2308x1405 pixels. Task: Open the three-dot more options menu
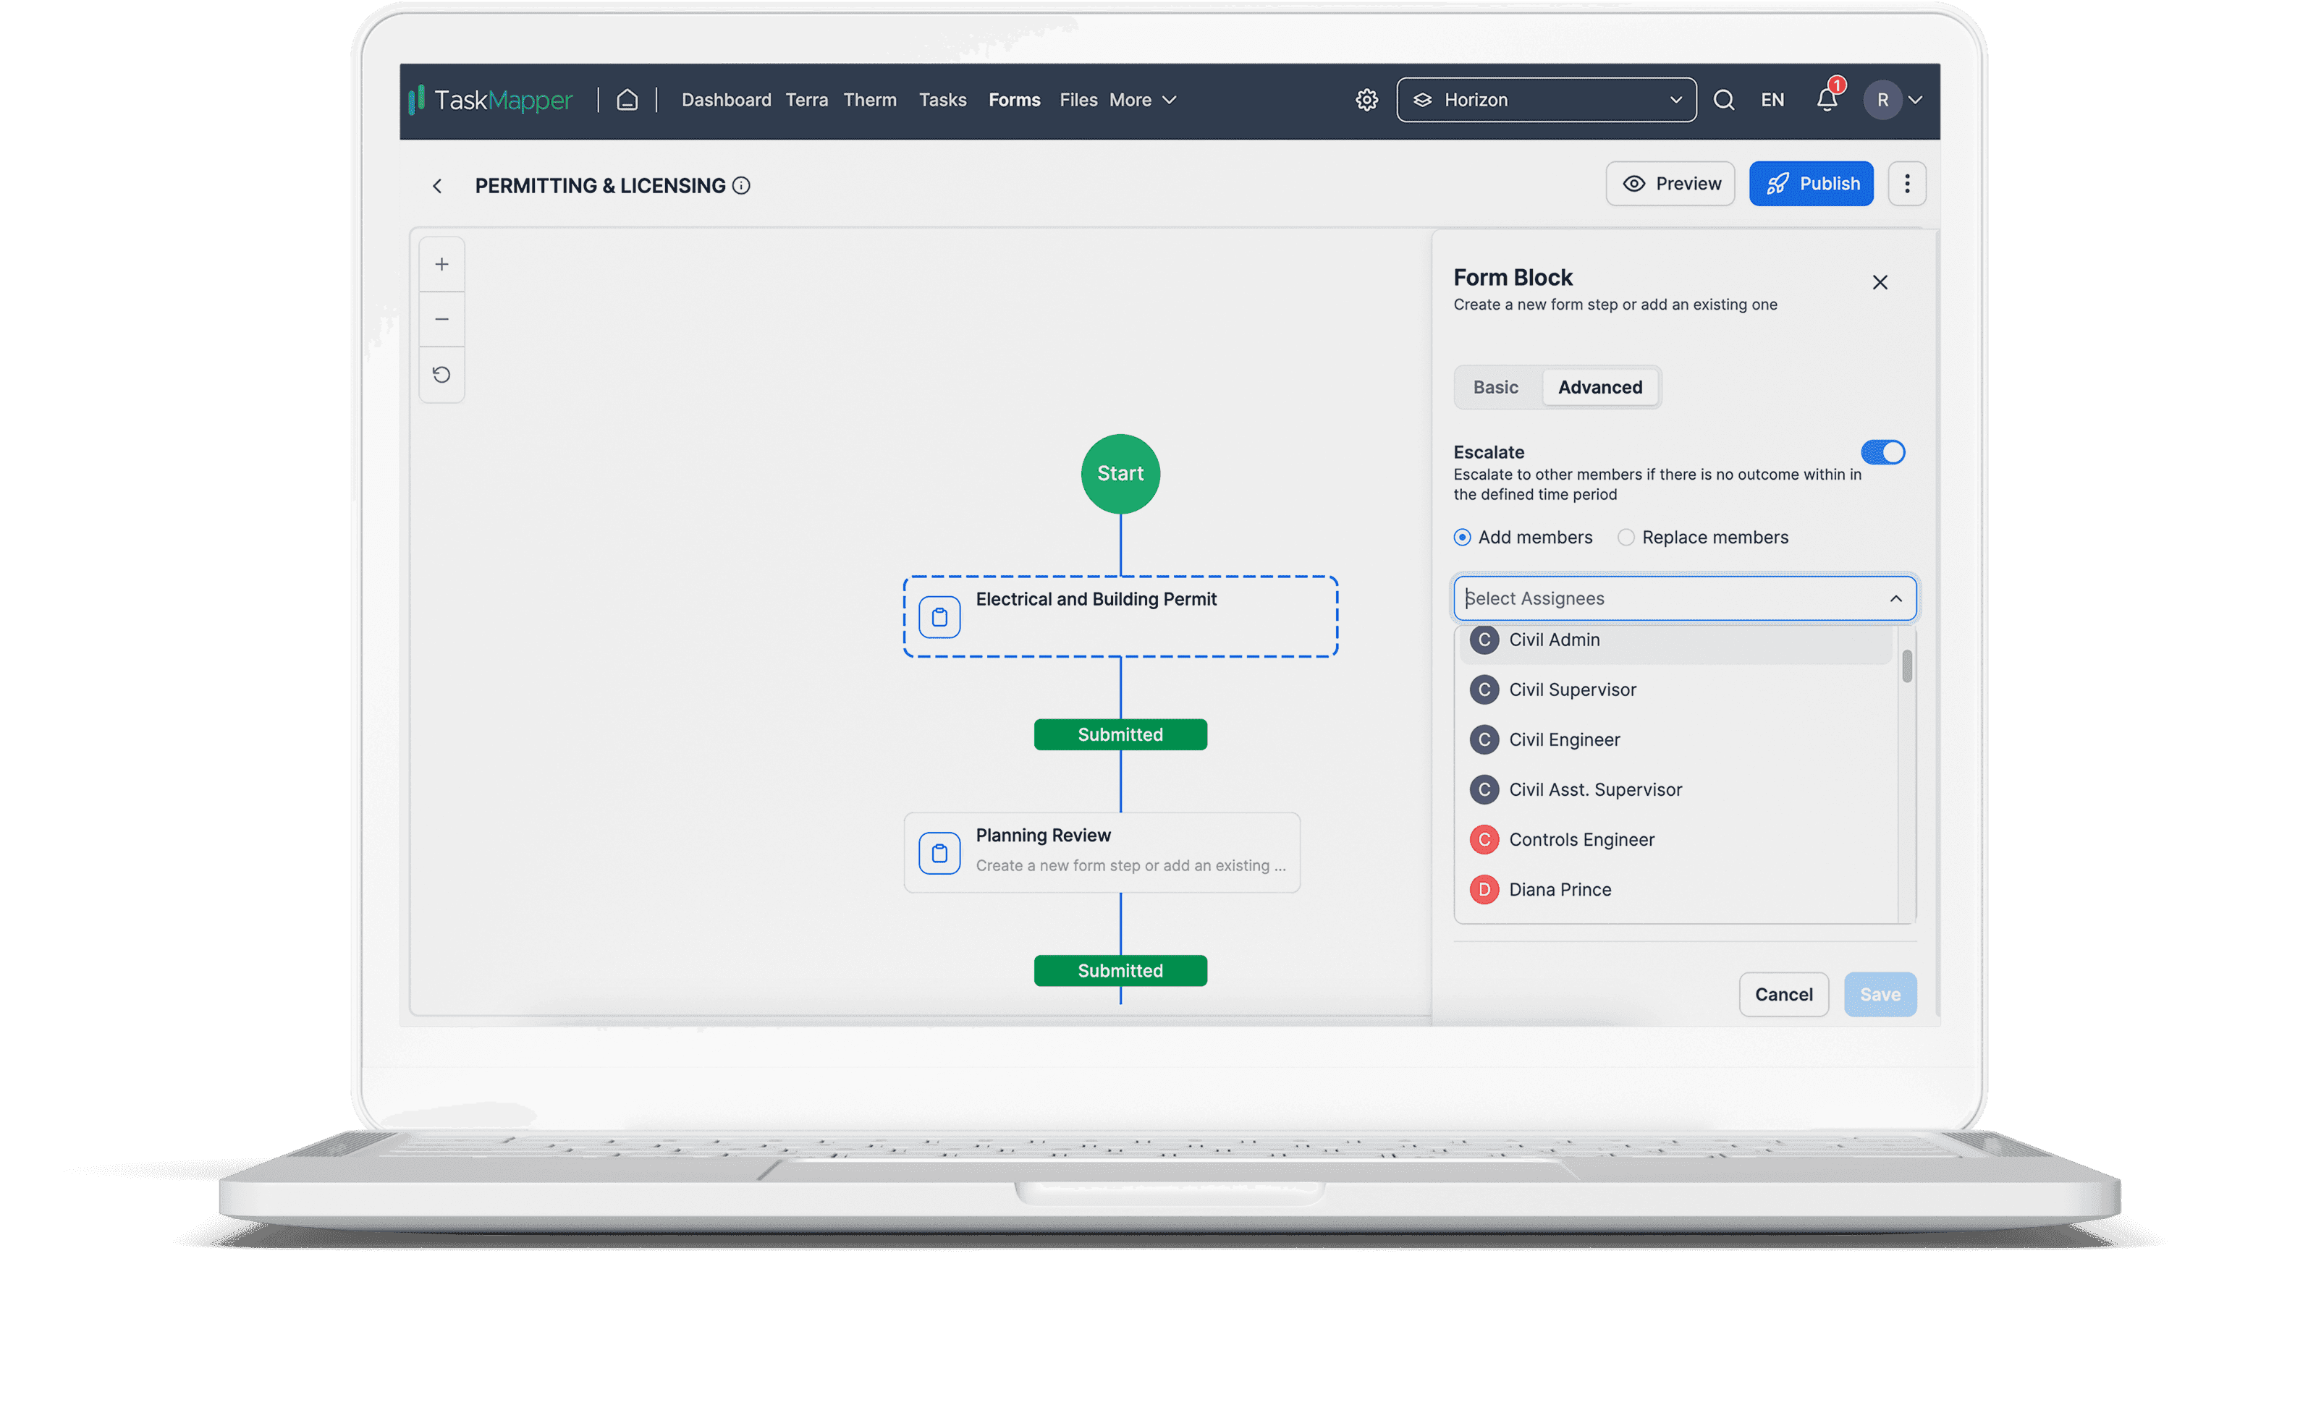pyautogui.click(x=1906, y=184)
